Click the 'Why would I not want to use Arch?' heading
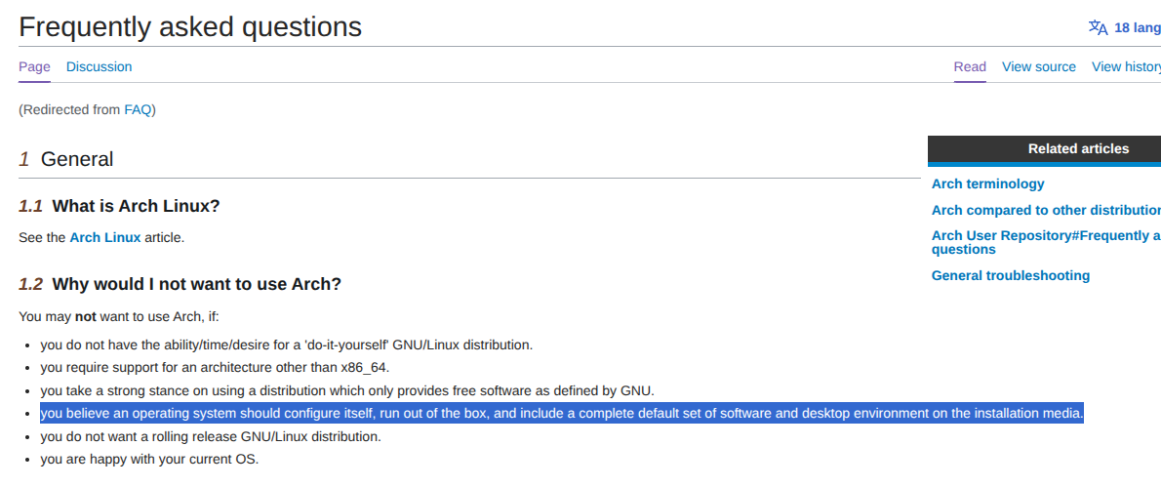 click(197, 284)
